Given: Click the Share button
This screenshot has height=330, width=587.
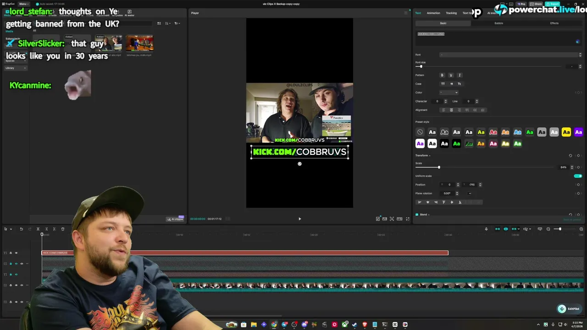Looking at the screenshot, I should (537, 4).
